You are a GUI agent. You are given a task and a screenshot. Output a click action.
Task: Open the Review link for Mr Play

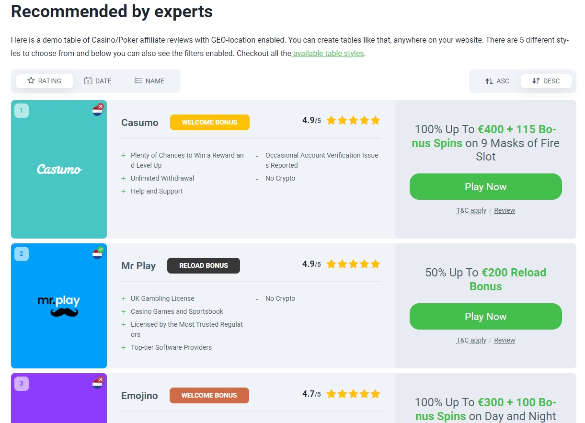505,340
